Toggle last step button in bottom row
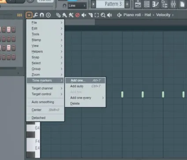 coord(14,57)
